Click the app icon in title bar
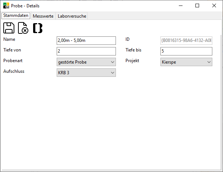223x172 pixels. pos(6,6)
